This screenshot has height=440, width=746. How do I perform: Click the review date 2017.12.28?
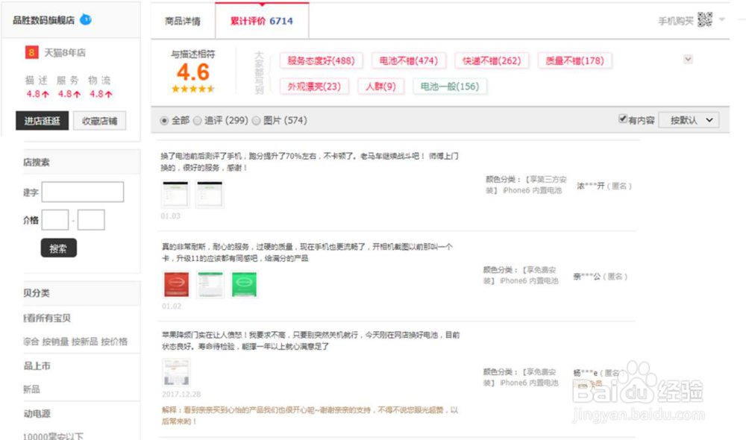[x=181, y=394]
